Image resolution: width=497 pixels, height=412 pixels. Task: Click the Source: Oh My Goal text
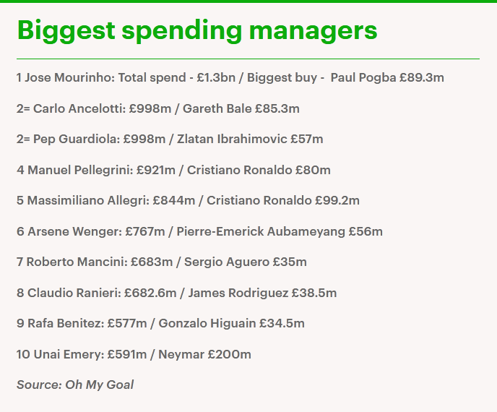[75, 385]
